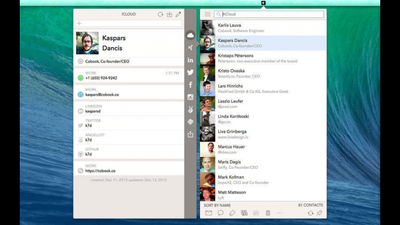The height and width of the screenshot is (225, 400).
Task: Click Marcus Hauer avatar thumbnail
Action: 208,149
